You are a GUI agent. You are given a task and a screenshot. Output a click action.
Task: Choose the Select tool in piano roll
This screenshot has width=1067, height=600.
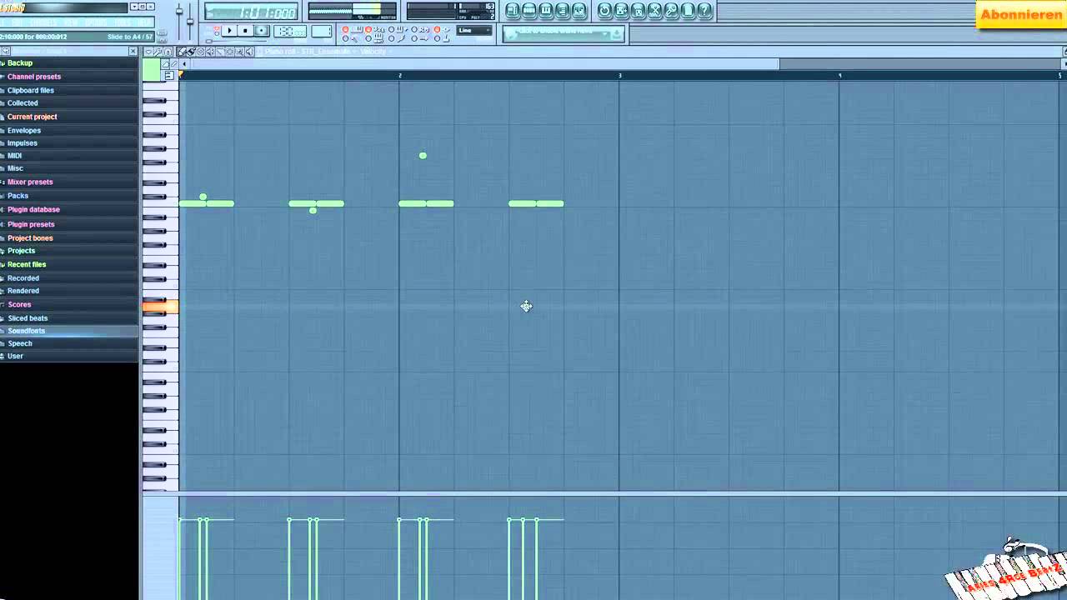(229, 52)
